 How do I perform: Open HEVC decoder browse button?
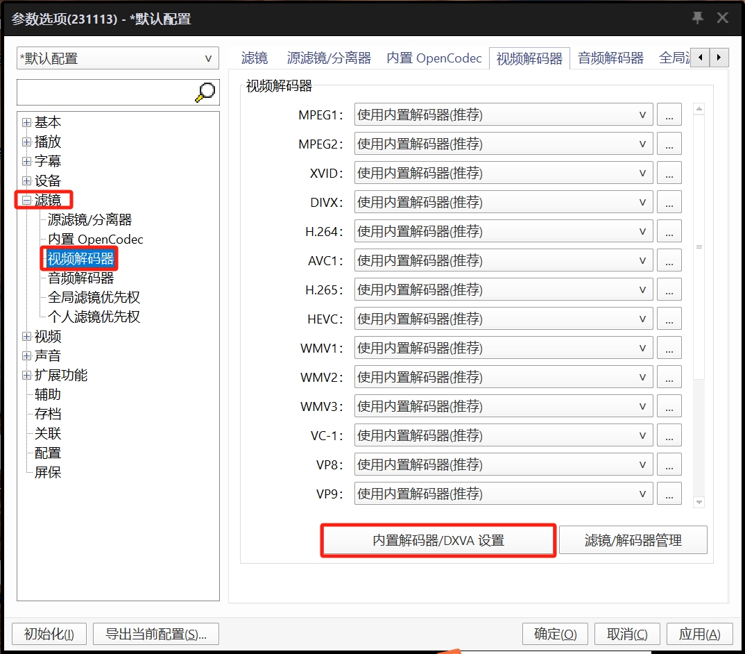click(669, 319)
